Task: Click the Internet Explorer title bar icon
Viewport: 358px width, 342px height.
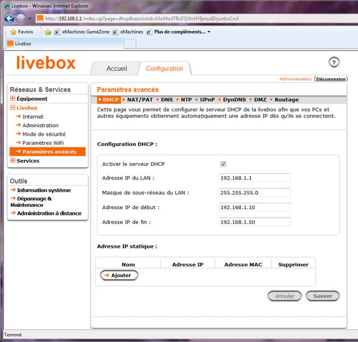Action: click(x=7, y=6)
